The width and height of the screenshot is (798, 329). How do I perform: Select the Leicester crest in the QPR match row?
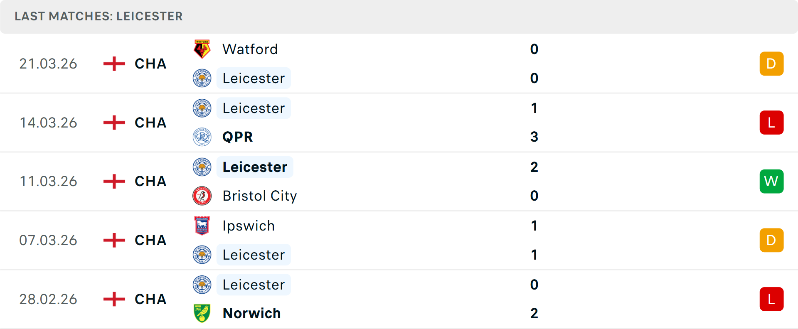point(202,108)
